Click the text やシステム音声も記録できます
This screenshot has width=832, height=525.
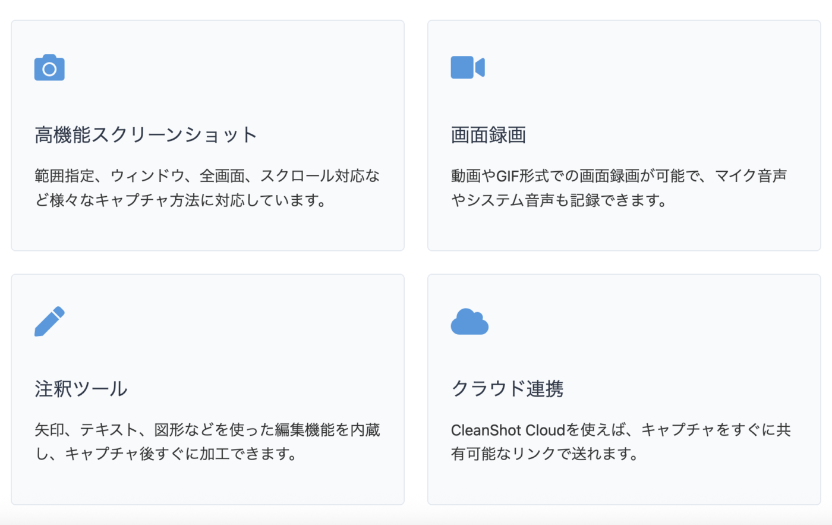tap(559, 200)
